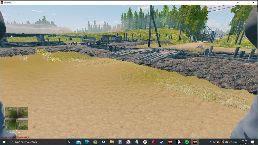Check battery status in the tray
258x145 pixels.
[x=227, y=142]
